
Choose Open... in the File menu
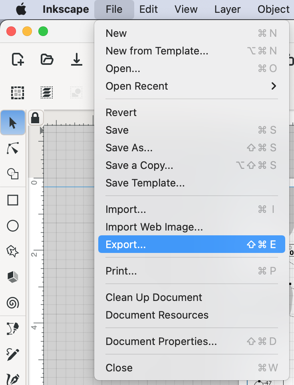tap(192, 68)
